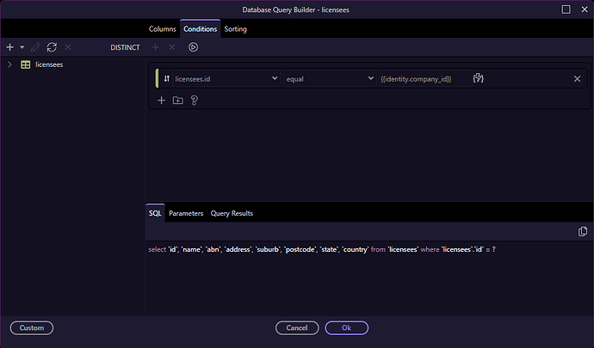Switch to the Columns tab
The height and width of the screenshot is (348, 594).
pos(162,29)
